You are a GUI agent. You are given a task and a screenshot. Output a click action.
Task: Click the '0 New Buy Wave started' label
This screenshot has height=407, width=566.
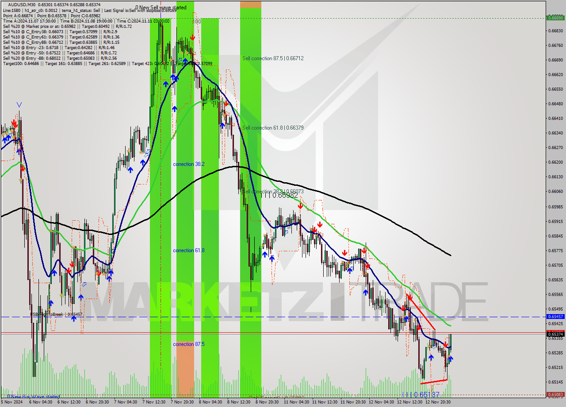pos(34,396)
